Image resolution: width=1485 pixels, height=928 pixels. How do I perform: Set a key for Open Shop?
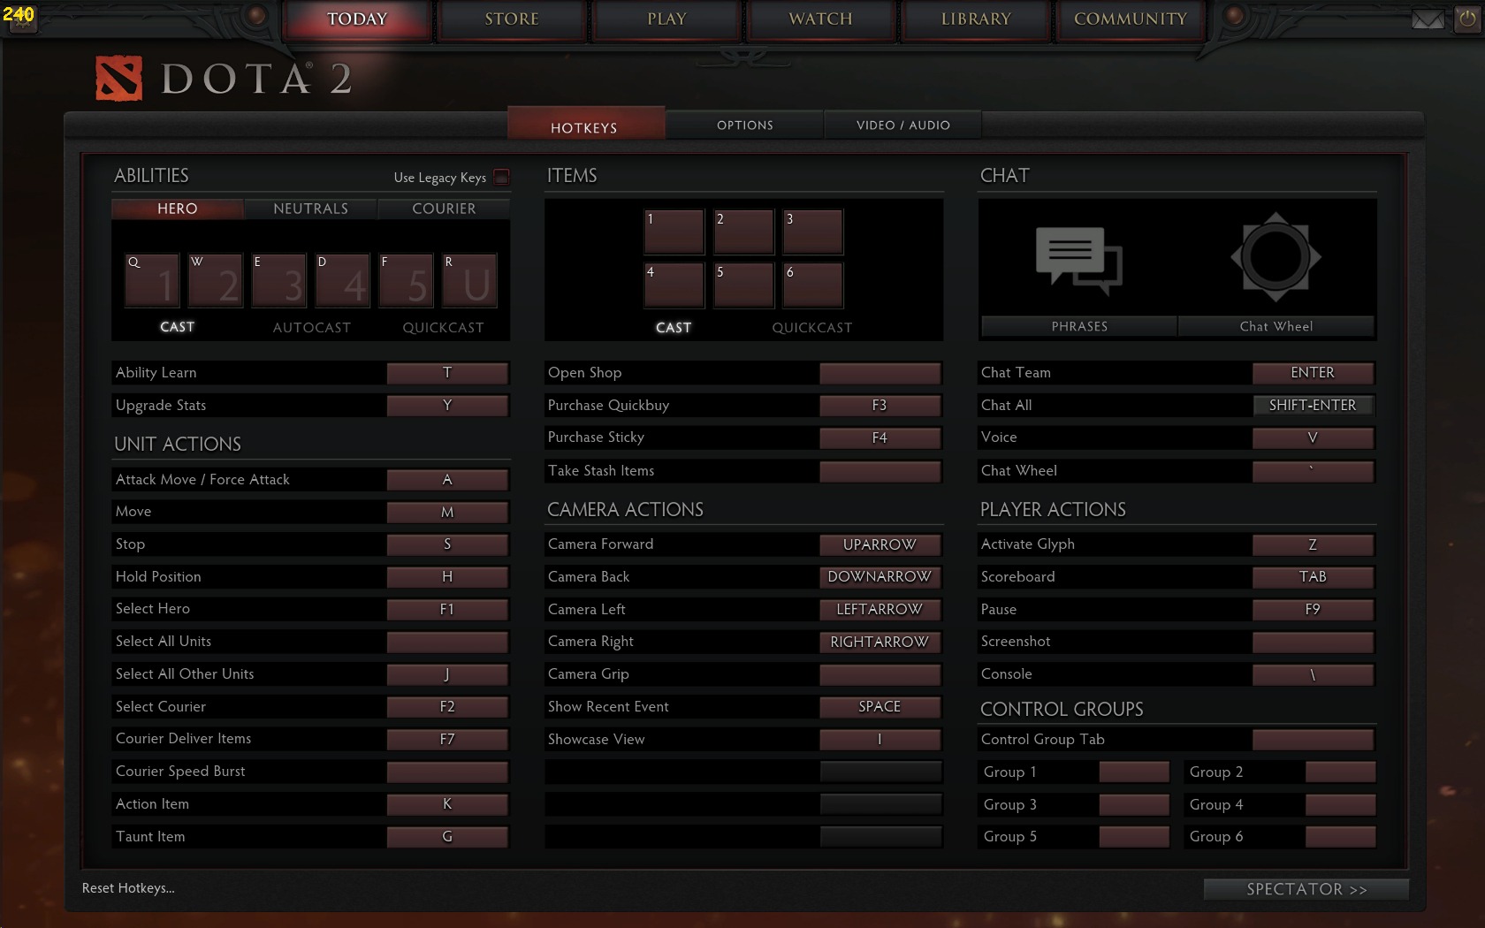pos(880,373)
